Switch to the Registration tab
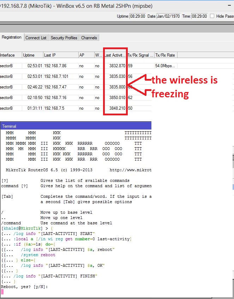The width and height of the screenshot is (234, 299). (12, 37)
